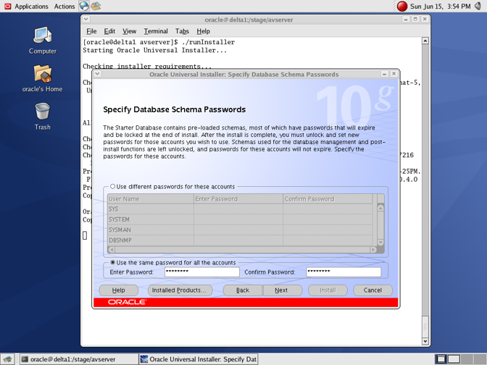Cancel the Oracle installer
The width and height of the screenshot is (487, 365).
[x=372, y=290]
